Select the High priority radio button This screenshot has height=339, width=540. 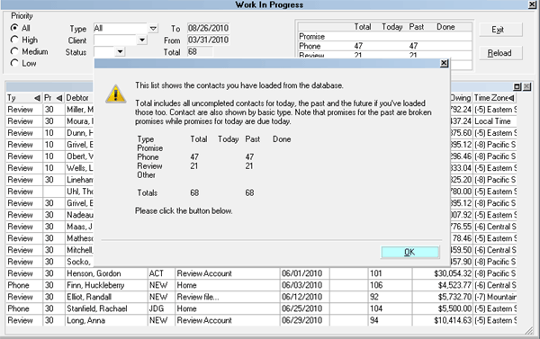click(x=14, y=40)
